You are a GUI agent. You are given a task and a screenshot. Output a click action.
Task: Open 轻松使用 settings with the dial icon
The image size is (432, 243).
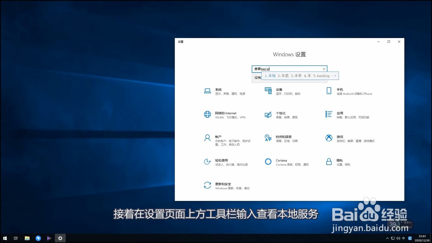pyautogui.click(x=207, y=162)
